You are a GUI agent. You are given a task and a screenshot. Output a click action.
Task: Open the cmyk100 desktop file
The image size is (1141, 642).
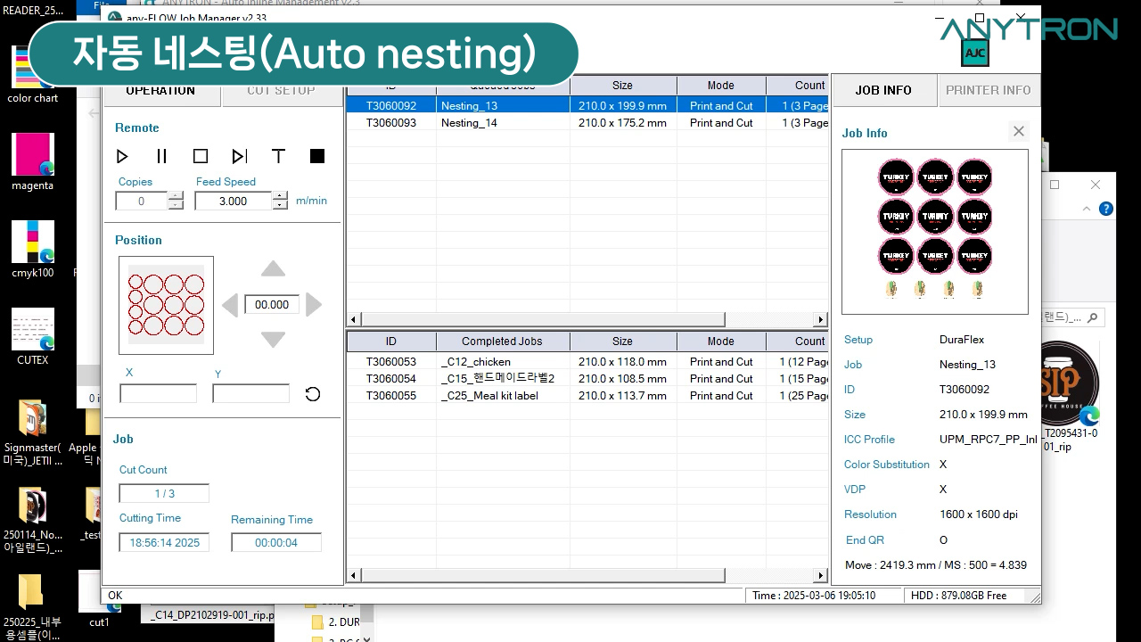coord(33,250)
